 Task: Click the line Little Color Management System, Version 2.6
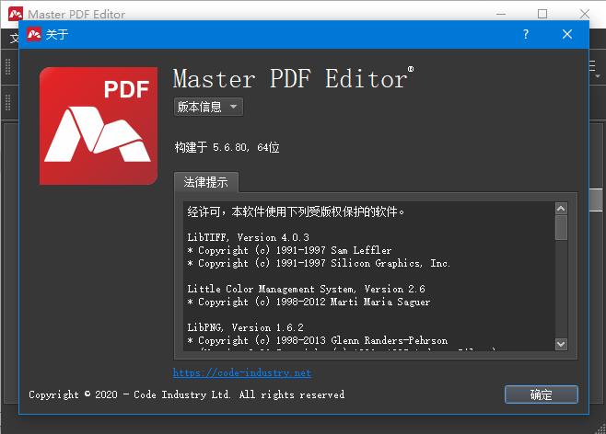pyautogui.click(x=306, y=289)
